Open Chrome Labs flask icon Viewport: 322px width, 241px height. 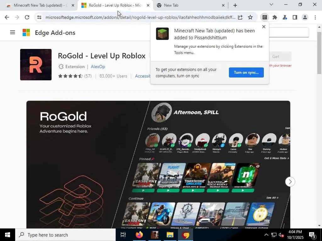coord(285,17)
